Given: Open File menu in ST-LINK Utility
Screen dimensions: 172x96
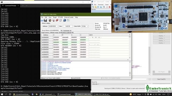Looking at the screenshot, I should tap(42, 17).
